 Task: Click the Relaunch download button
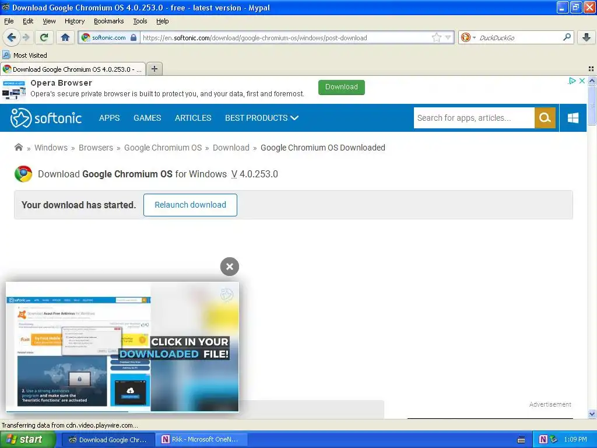191,205
